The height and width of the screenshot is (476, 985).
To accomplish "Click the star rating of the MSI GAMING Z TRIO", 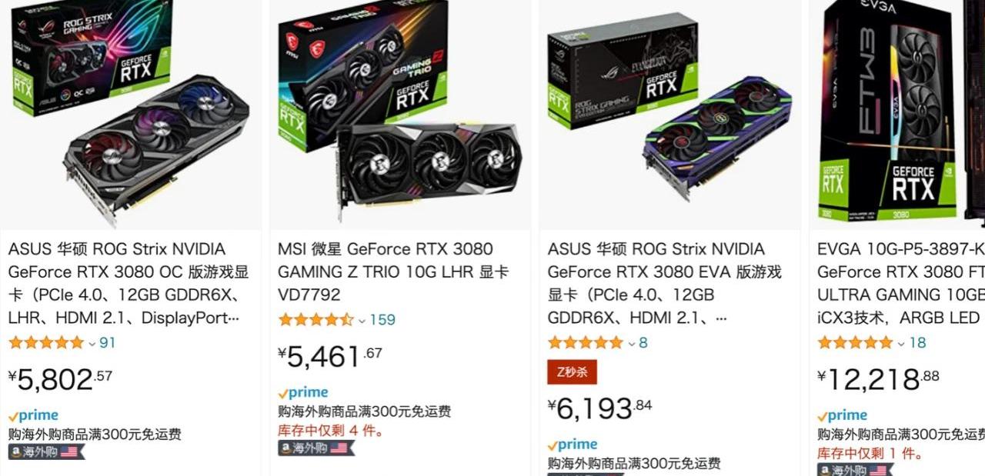I will pos(316,319).
